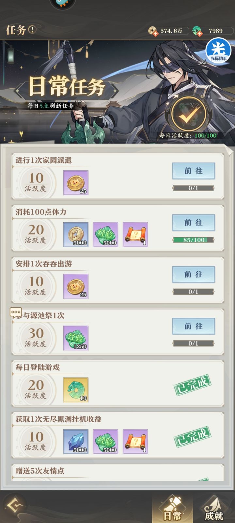
Task: Open the chat bubble icon over 源池祭 task
Action: pos(16,313)
